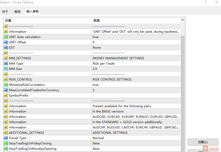Viewport: 221px width, 152px height.
Task: Click value 'ADDITIONAL SETTINGS' in 赋值 column
Action: pos(110,133)
